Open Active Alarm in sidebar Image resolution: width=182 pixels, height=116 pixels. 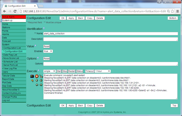pos(14,17)
